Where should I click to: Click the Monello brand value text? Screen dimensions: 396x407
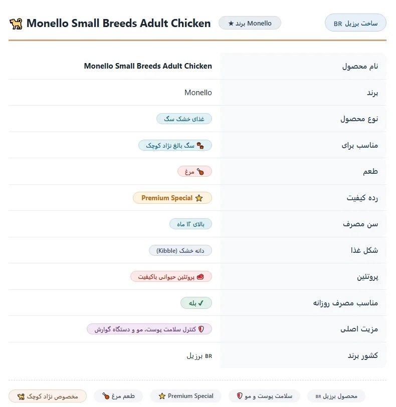click(198, 93)
